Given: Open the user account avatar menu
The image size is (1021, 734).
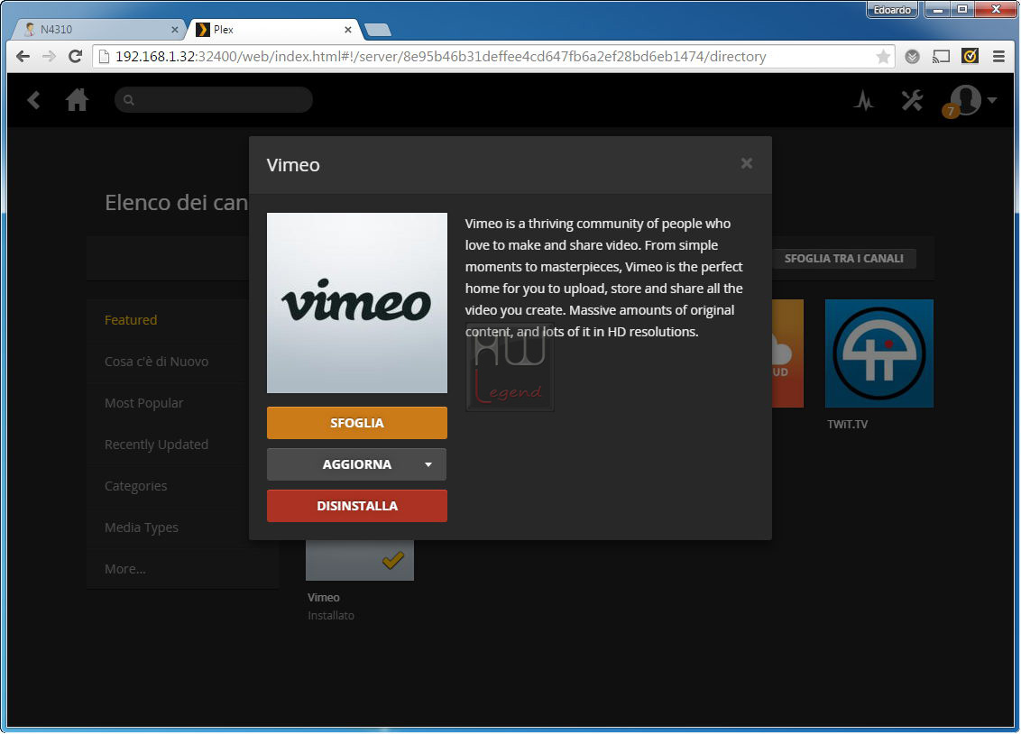Looking at the screenshot, I should pyautogui.click(x=965, y=99).
